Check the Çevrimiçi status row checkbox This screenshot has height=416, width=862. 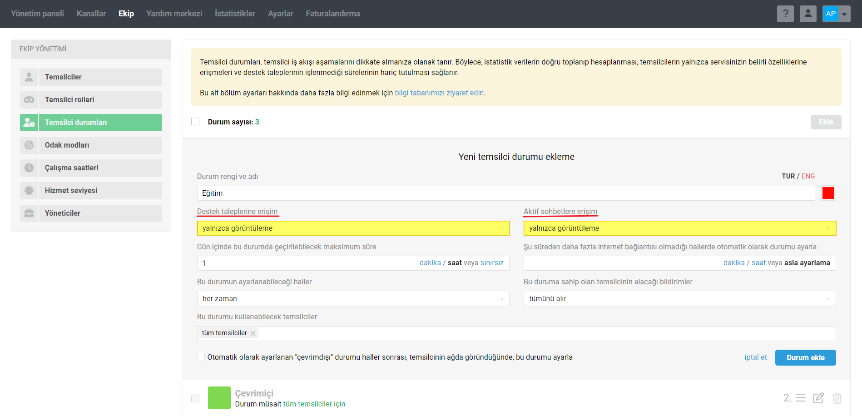pyautogui.click(x=195, y=398)
